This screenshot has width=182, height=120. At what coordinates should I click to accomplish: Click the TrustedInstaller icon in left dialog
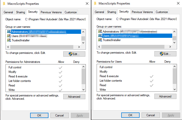coord(9,40)
